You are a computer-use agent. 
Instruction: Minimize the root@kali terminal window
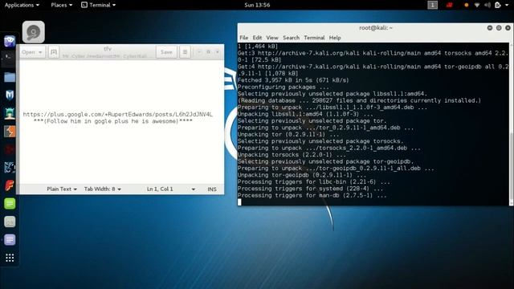(x=490, y=28)
